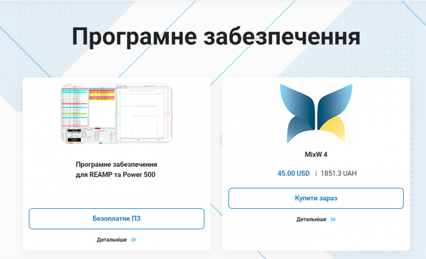426x259 pixels.
Task: Select 'Програмне забезпечення для REAMP та Power 500' title
Action: pyautogui.click(x=117, y=169)
